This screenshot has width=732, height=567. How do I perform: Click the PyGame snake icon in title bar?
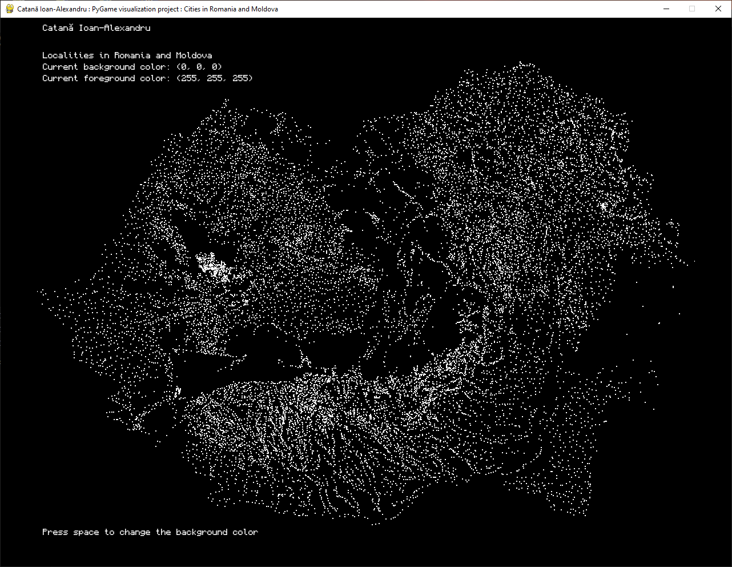coord(10,9)
